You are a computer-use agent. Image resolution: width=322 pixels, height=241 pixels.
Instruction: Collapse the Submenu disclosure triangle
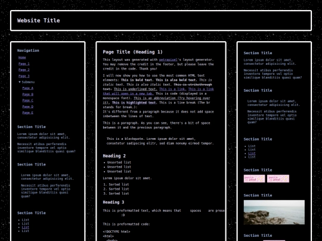pos(20,82)
